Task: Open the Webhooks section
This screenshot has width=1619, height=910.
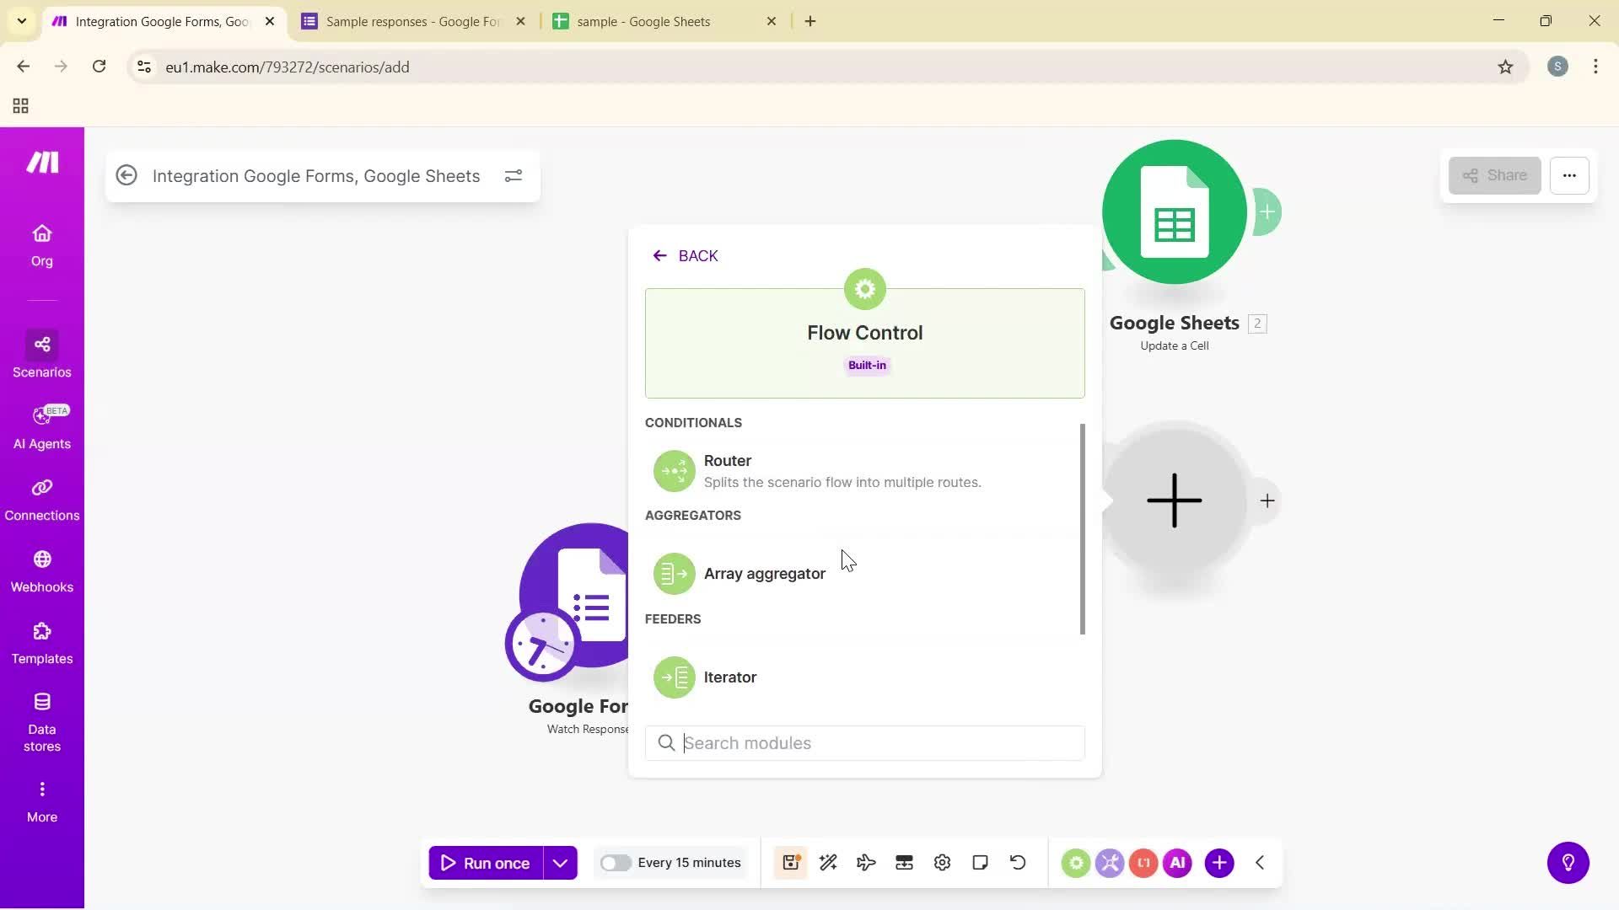Action: pyautogui.click(x=41, y=570)
